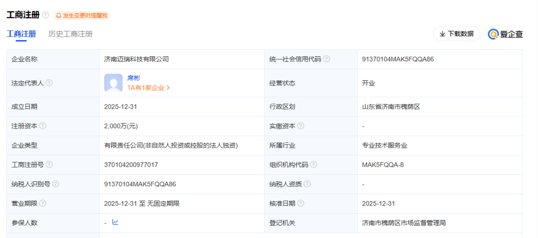The image size is (538, 238).
Task: Click help icon beside 注册资本
Action: pos(43,126)
